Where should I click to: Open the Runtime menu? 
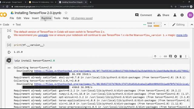(46, 18)
